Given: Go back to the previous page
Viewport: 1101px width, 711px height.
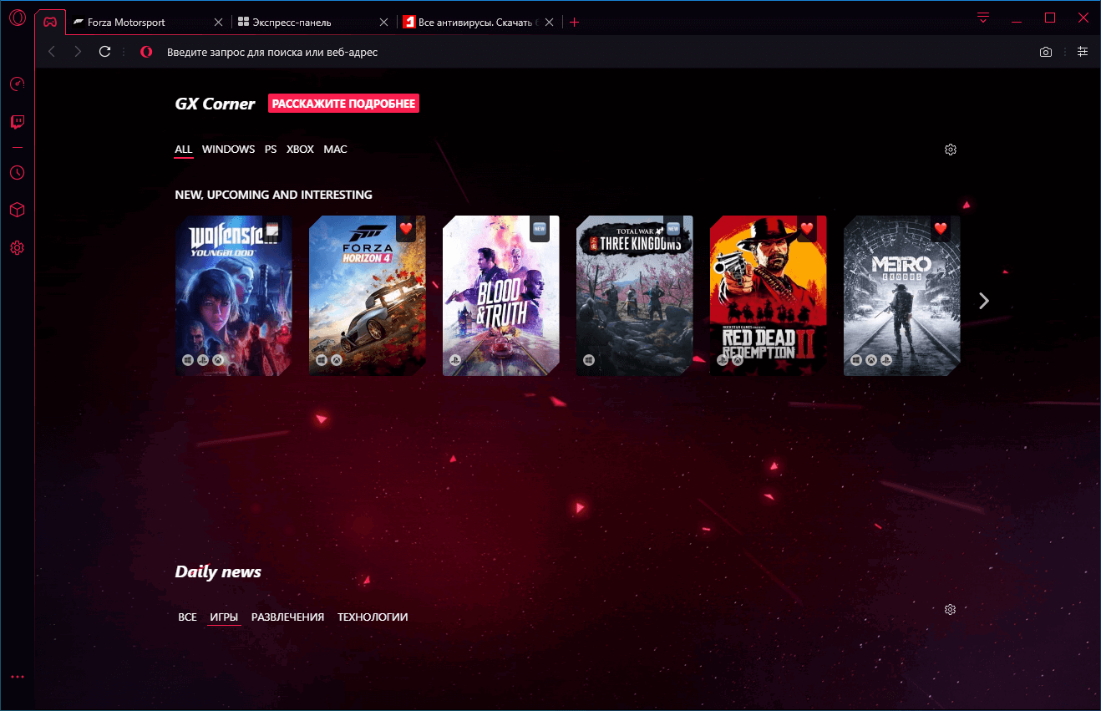Looking at the screenshot, I should (x=52, y=52).
